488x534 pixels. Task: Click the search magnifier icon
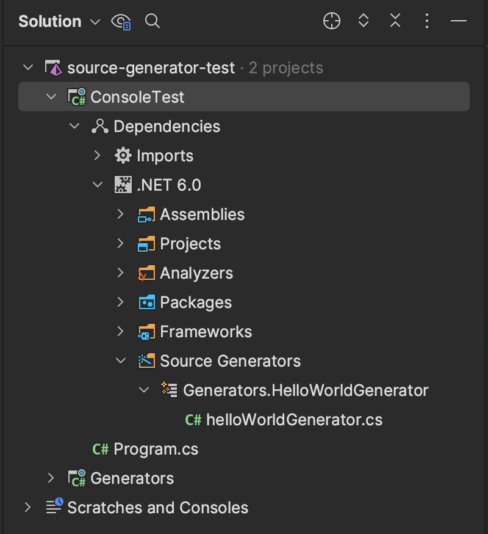(152, 21)
